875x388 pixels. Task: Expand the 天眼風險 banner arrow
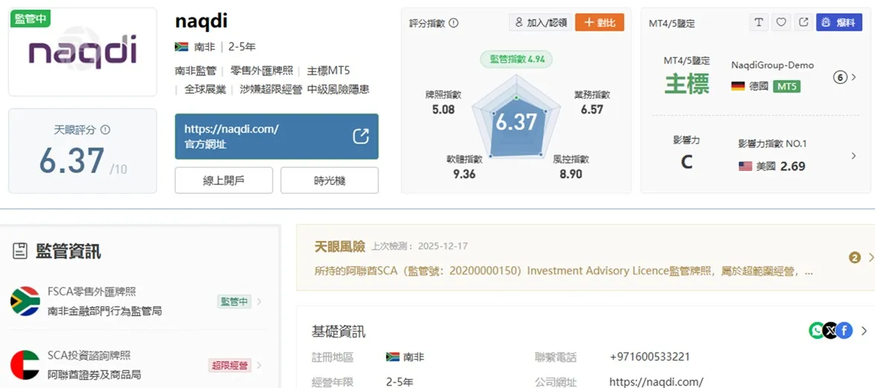(871, 257)
